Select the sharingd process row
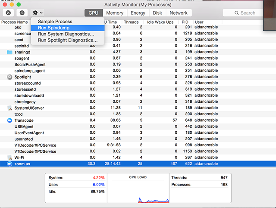 click(138, 52)
